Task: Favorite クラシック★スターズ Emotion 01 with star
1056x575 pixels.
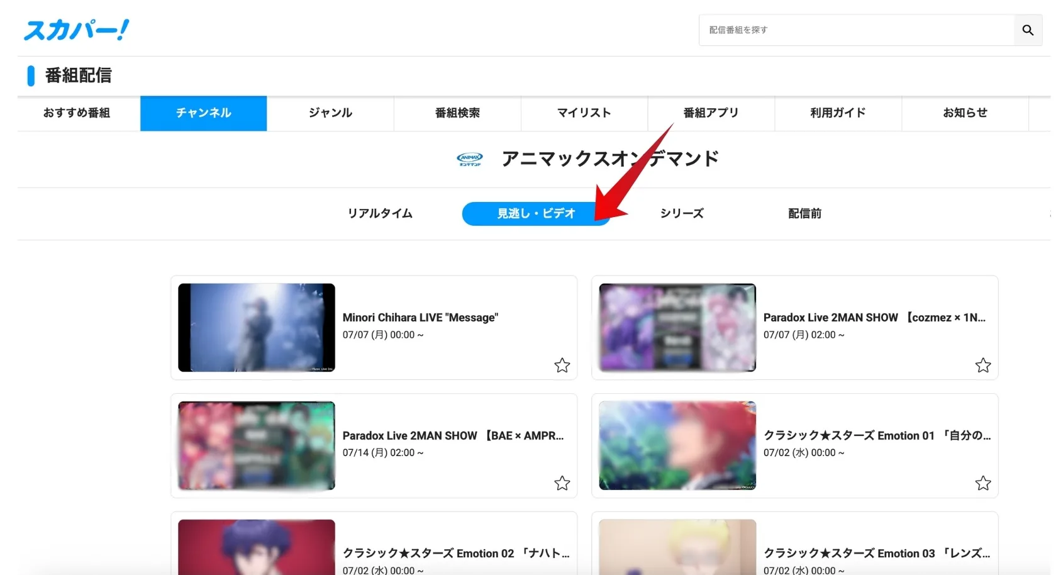Action: [x=983, y=483]
